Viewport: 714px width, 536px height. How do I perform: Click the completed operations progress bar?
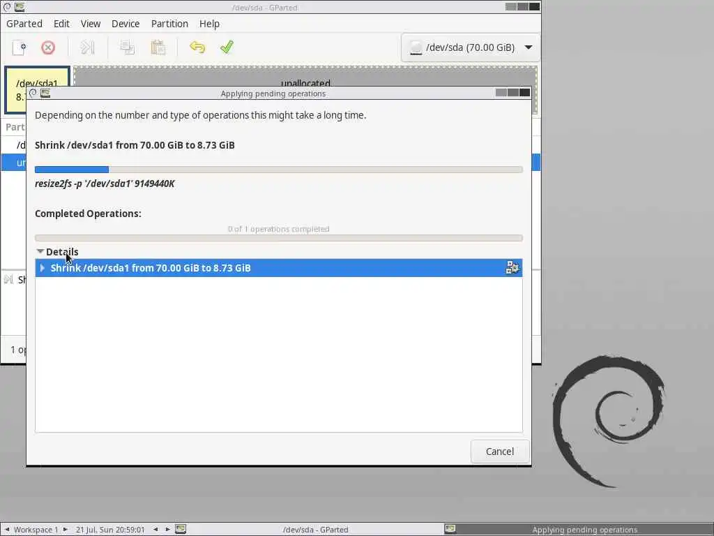[279, 238]
